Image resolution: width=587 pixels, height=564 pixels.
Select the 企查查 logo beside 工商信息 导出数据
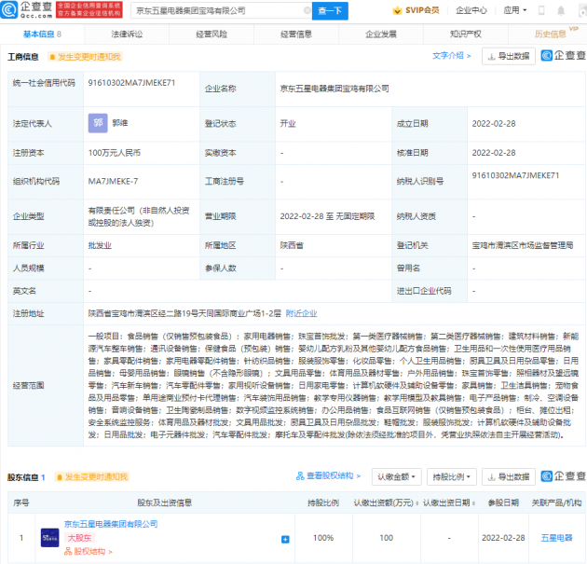coord(563,55)
